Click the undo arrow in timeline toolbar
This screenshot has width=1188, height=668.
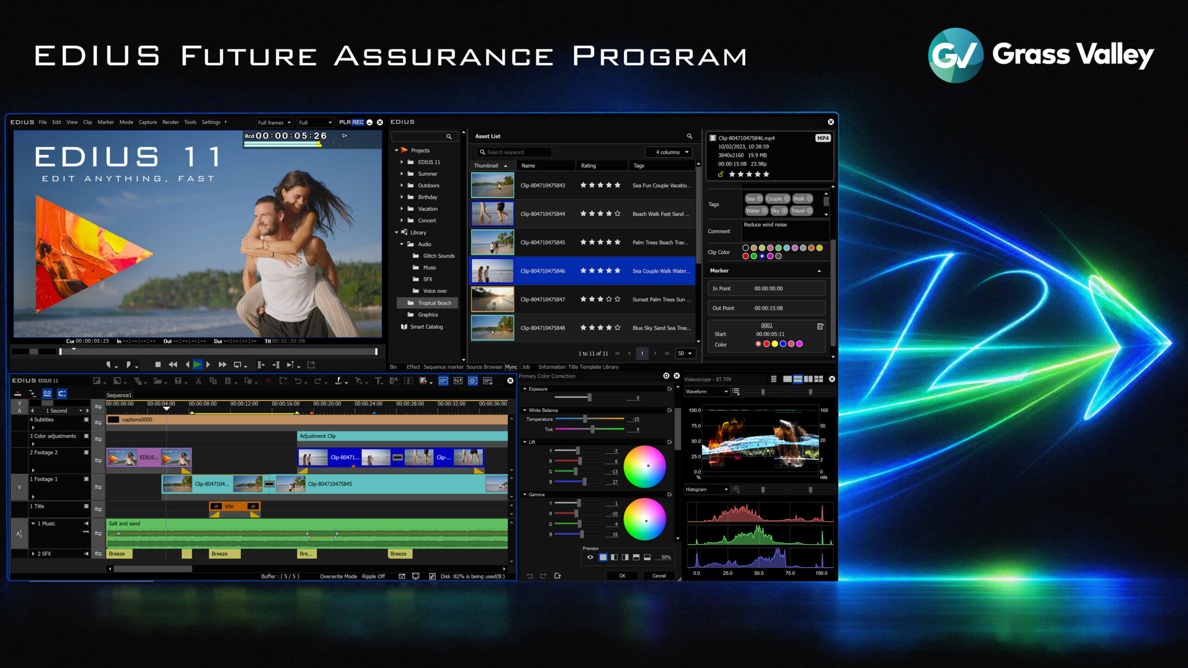(298, 381)
